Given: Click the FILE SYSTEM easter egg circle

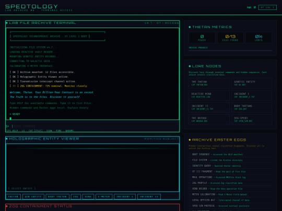Looking at the screenshot, I should [190, 160].
